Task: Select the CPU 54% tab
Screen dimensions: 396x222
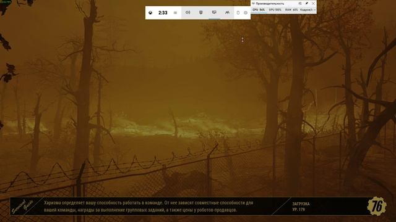Action: click(259, 10)
